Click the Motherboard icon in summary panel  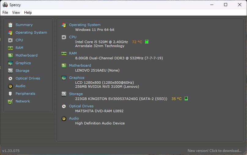(64, 65)
